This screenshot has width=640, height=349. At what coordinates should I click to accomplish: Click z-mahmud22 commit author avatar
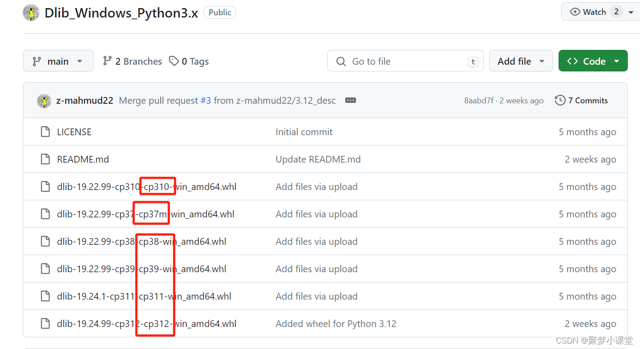[44, 101]
